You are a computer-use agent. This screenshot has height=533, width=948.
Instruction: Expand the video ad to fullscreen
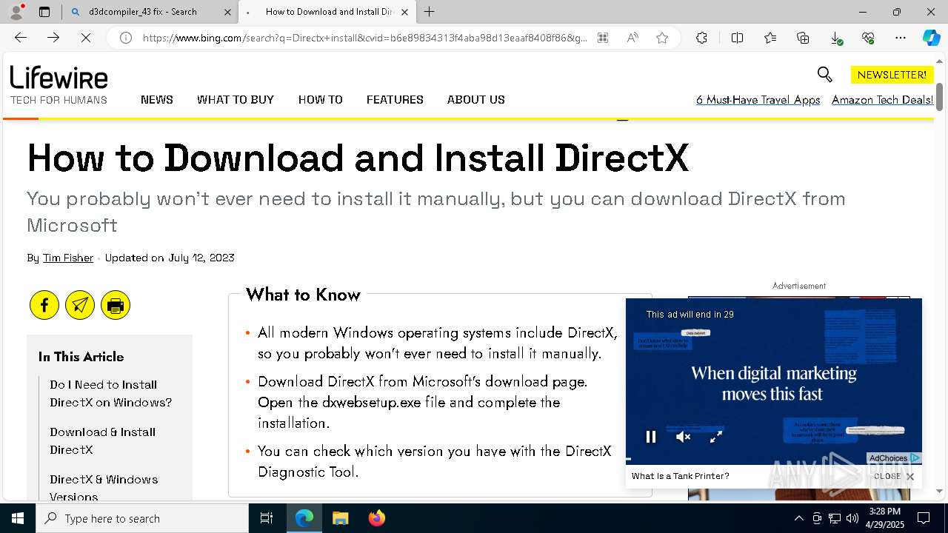point(716,437)
